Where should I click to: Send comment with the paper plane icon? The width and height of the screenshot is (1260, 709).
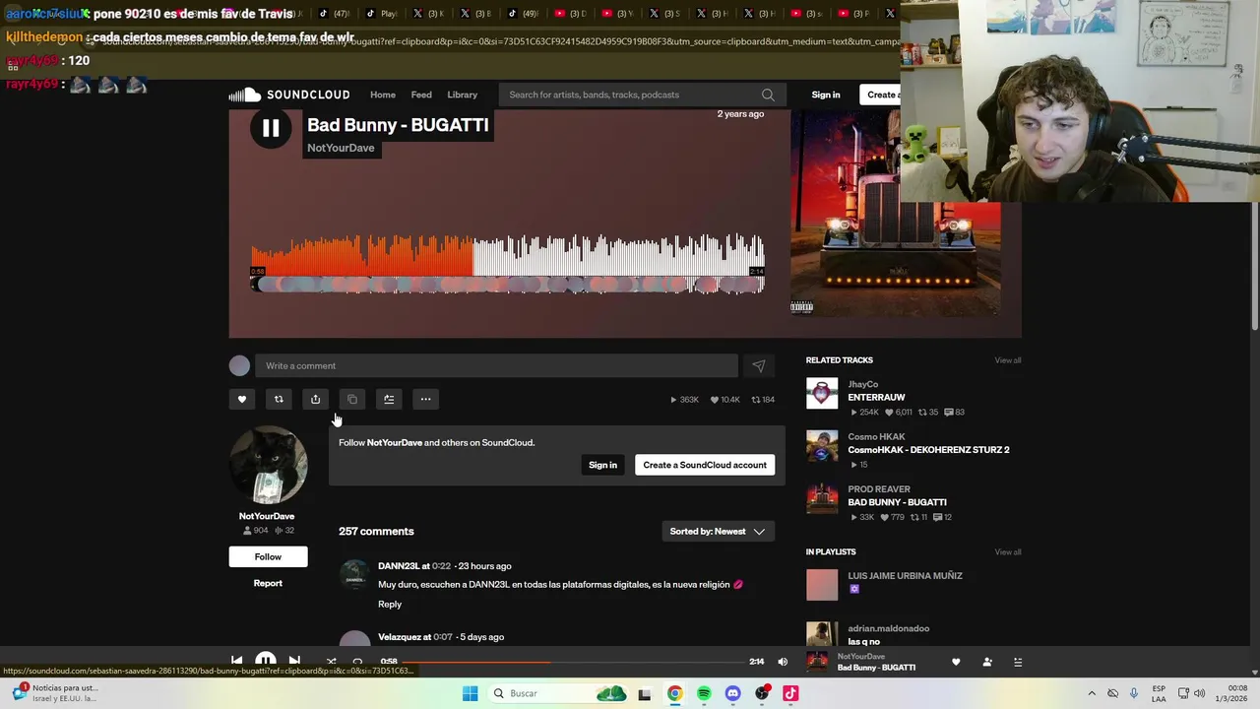coord(759,366)
